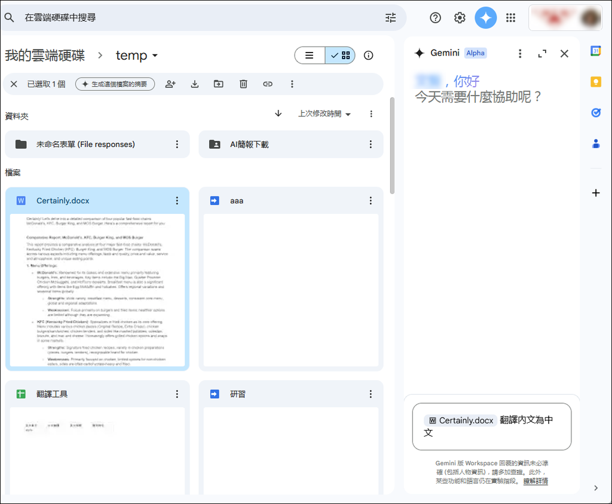Click the search magnifier icon

point(10,17)
